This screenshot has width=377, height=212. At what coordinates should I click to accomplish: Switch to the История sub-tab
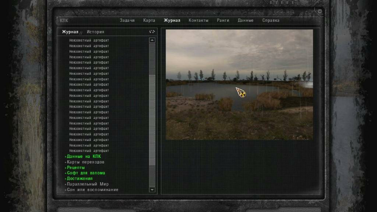pyautogui.click(x=95, y=32)
